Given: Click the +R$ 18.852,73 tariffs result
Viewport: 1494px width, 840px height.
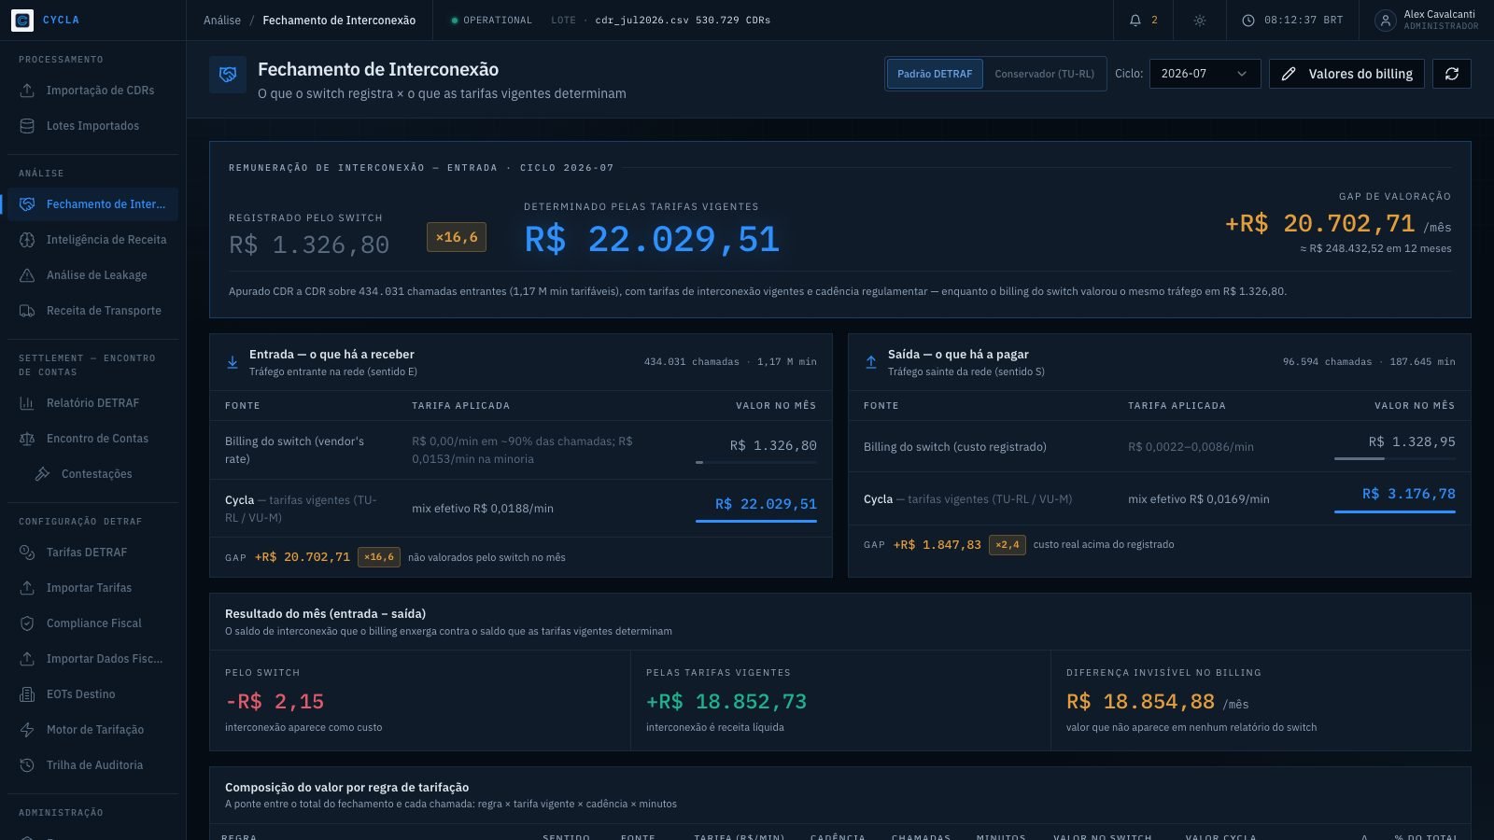Looking at the screenshot, I should point(726,702).
